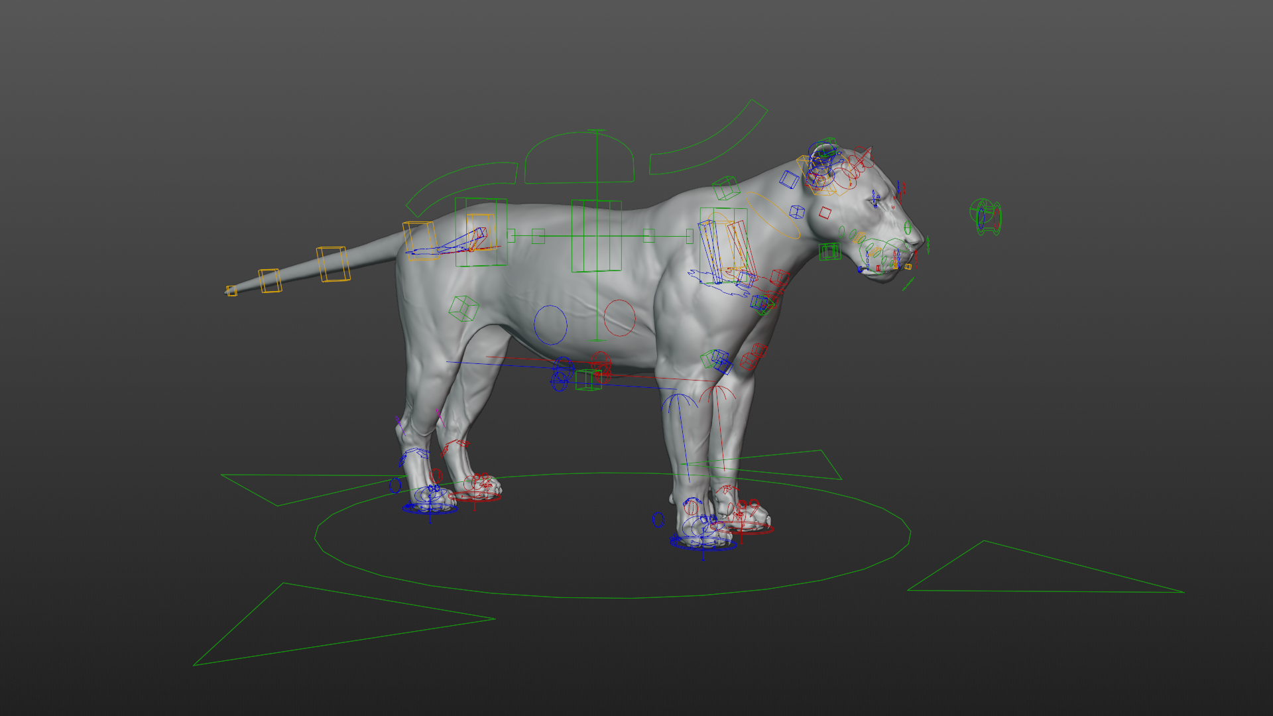Select the orange ellipse control on the neck
Screen dimensions: 1273x716
[772, 214]
